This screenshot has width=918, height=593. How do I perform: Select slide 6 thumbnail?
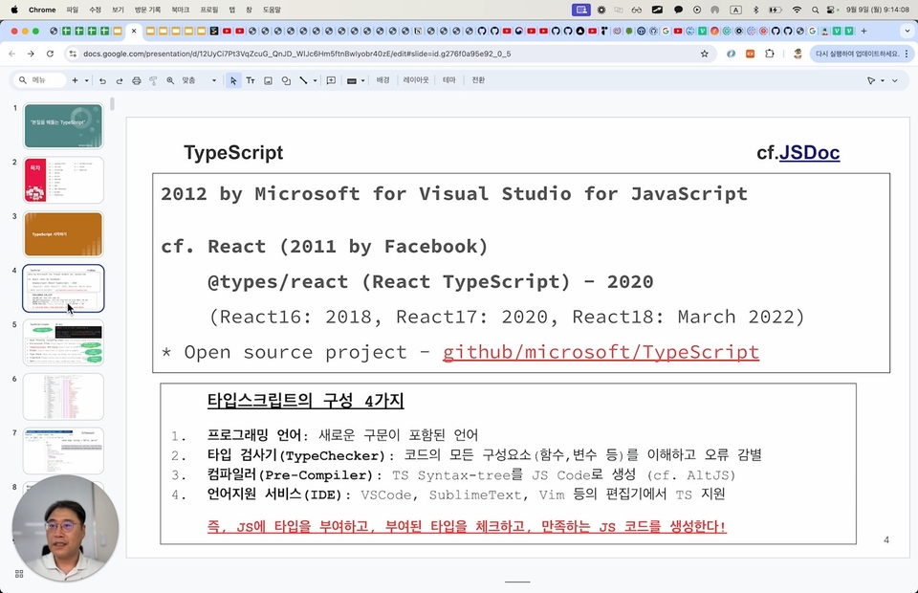pos(63,396)
